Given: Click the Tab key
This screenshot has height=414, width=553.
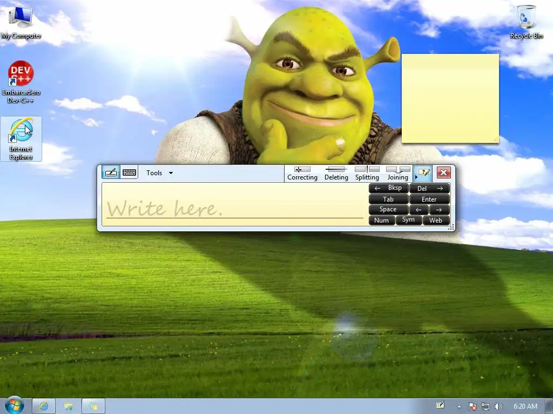Looking at the screenshot, I should point(389,199).
